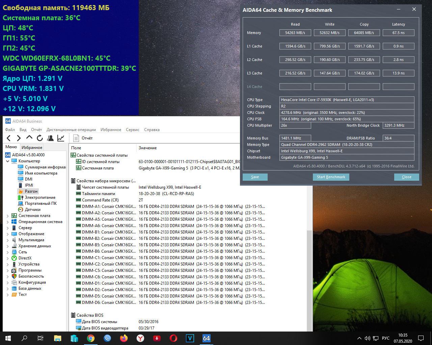
Task: Click the Поле column header
Action: (103, 148)
